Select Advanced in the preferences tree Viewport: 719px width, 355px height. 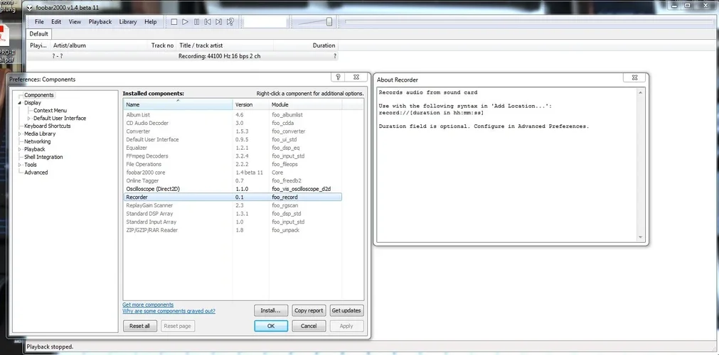click(36, 173)
